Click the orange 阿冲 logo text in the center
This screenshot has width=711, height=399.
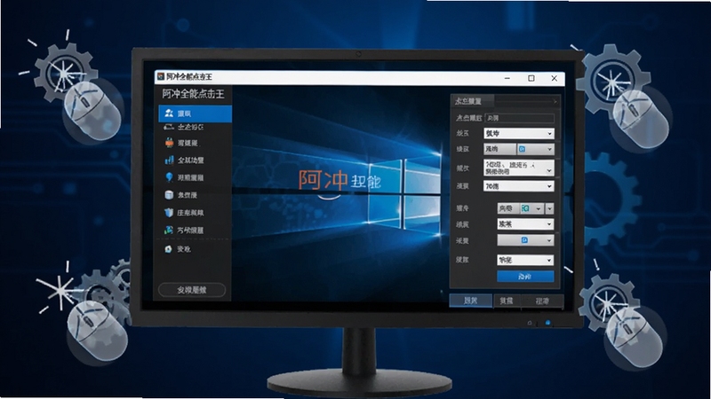point(323,180)
